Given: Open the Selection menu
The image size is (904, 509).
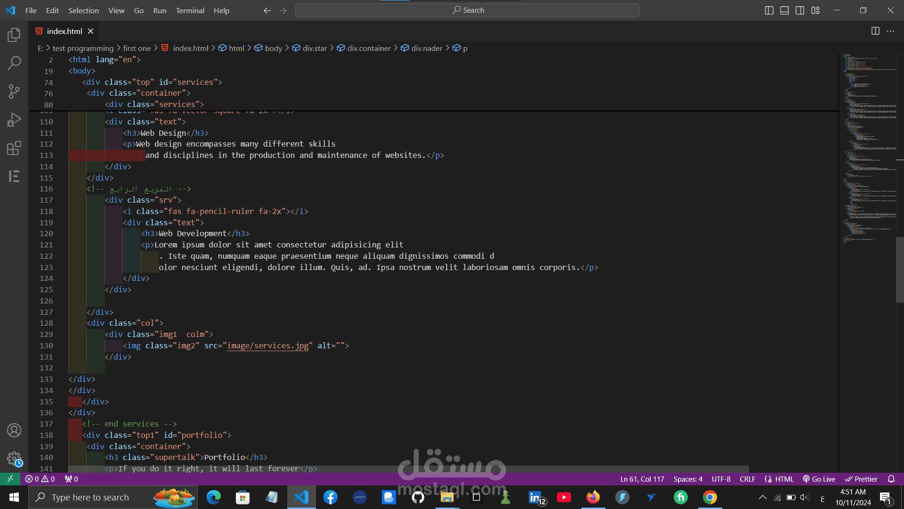Looking at the screenshot, I should (x=83, y=10).
